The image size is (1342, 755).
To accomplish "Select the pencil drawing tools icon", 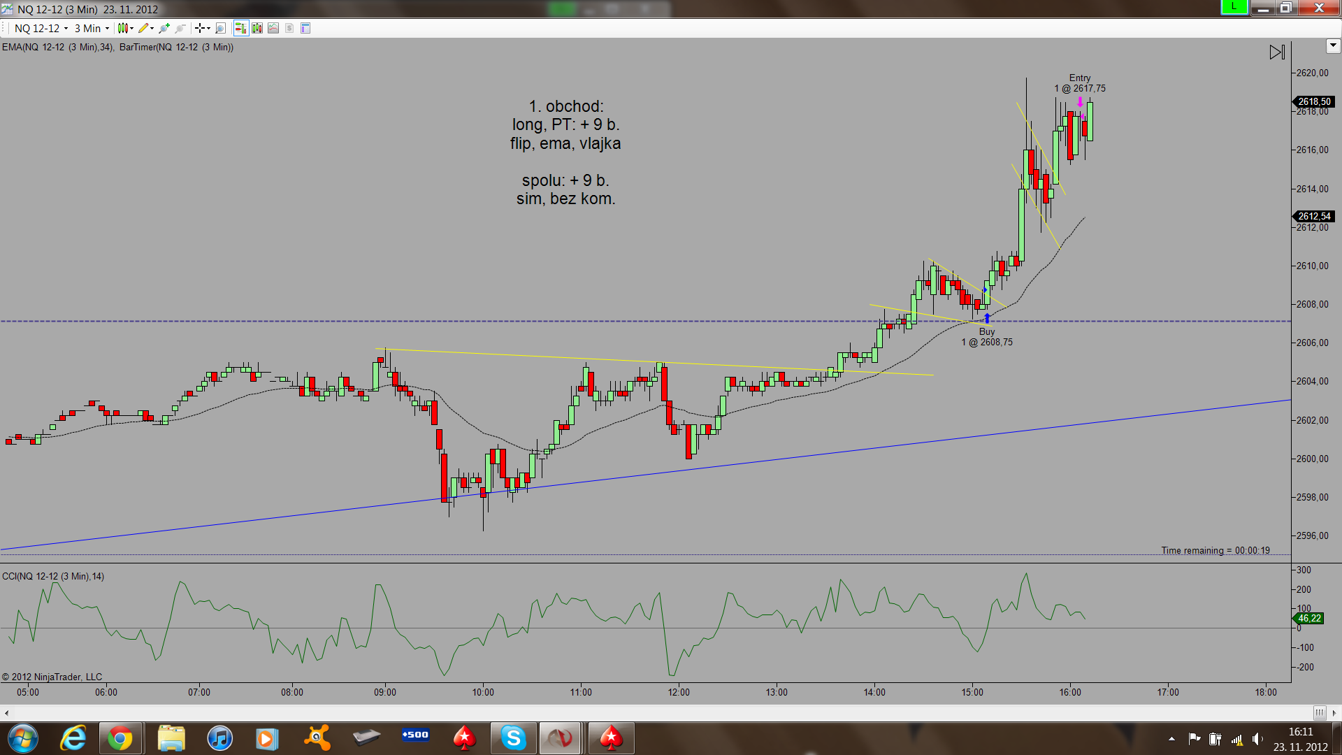I will tap(144, 28).
